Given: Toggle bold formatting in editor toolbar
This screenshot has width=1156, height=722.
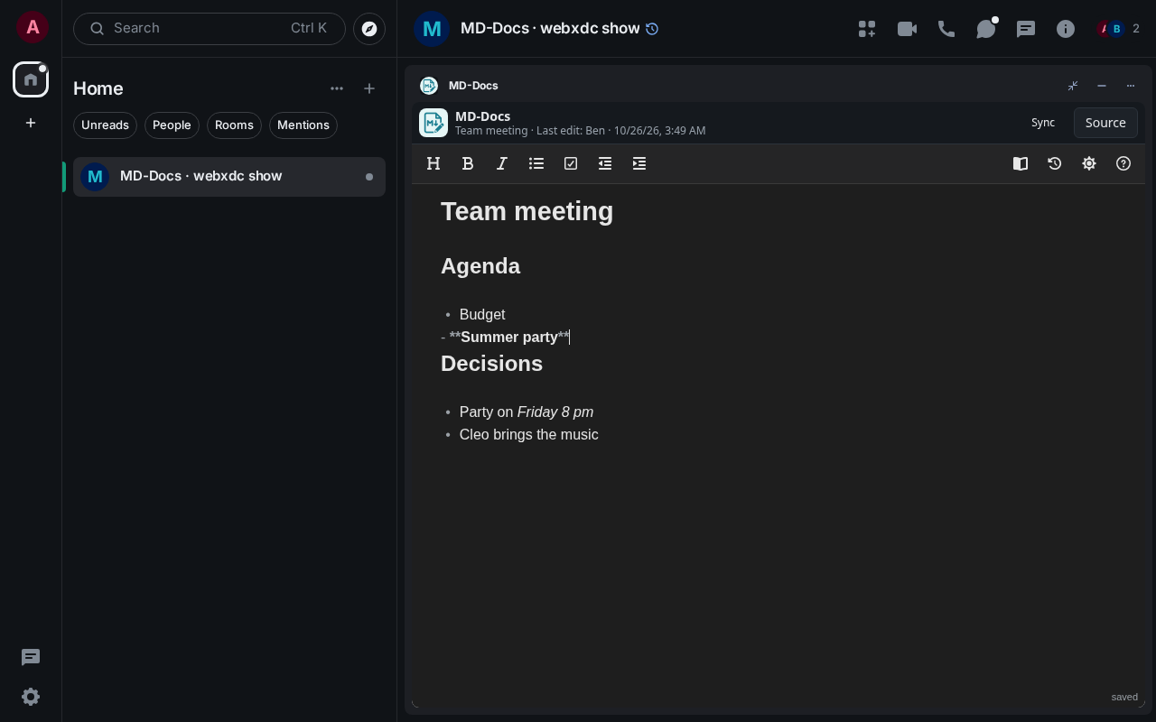Looking at the screenshot, I should [x=468, y=163].
